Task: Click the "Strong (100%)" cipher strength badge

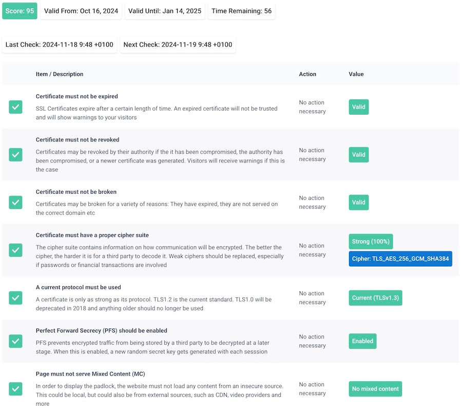Action: coord(371,241)
